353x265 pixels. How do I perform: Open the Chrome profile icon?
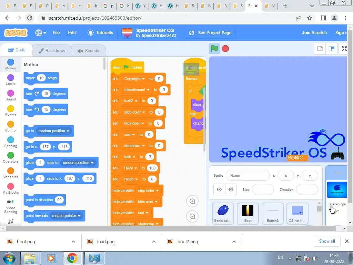[x=334, y=18]
